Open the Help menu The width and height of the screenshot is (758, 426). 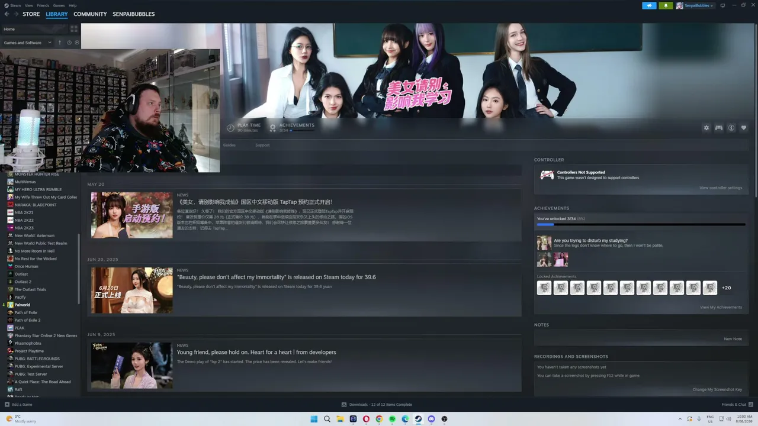[72, 5]
